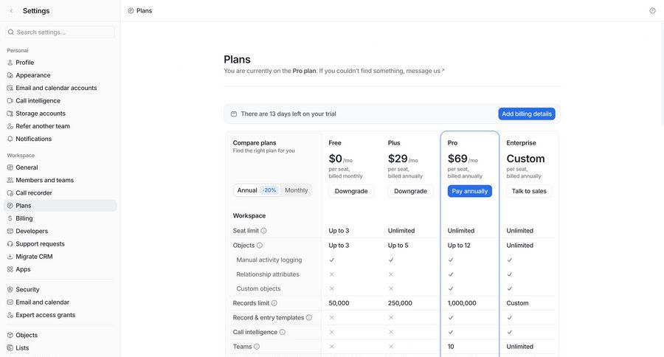The height and width of the screenshot is (357, 664).
Task: Click the 250,000 records limit value
Action: 400,303
